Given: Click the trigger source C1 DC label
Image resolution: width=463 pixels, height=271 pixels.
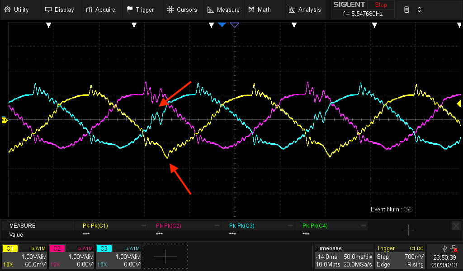Looking at the screenshot, I should (x=416, y=248).
